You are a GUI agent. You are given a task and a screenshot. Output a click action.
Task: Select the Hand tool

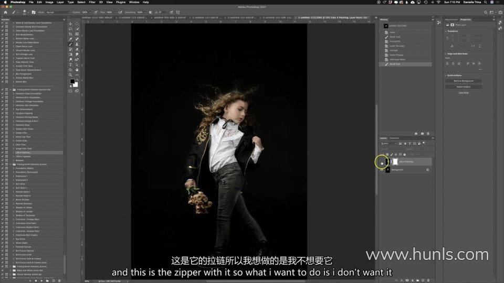click(x=77, y=70)
